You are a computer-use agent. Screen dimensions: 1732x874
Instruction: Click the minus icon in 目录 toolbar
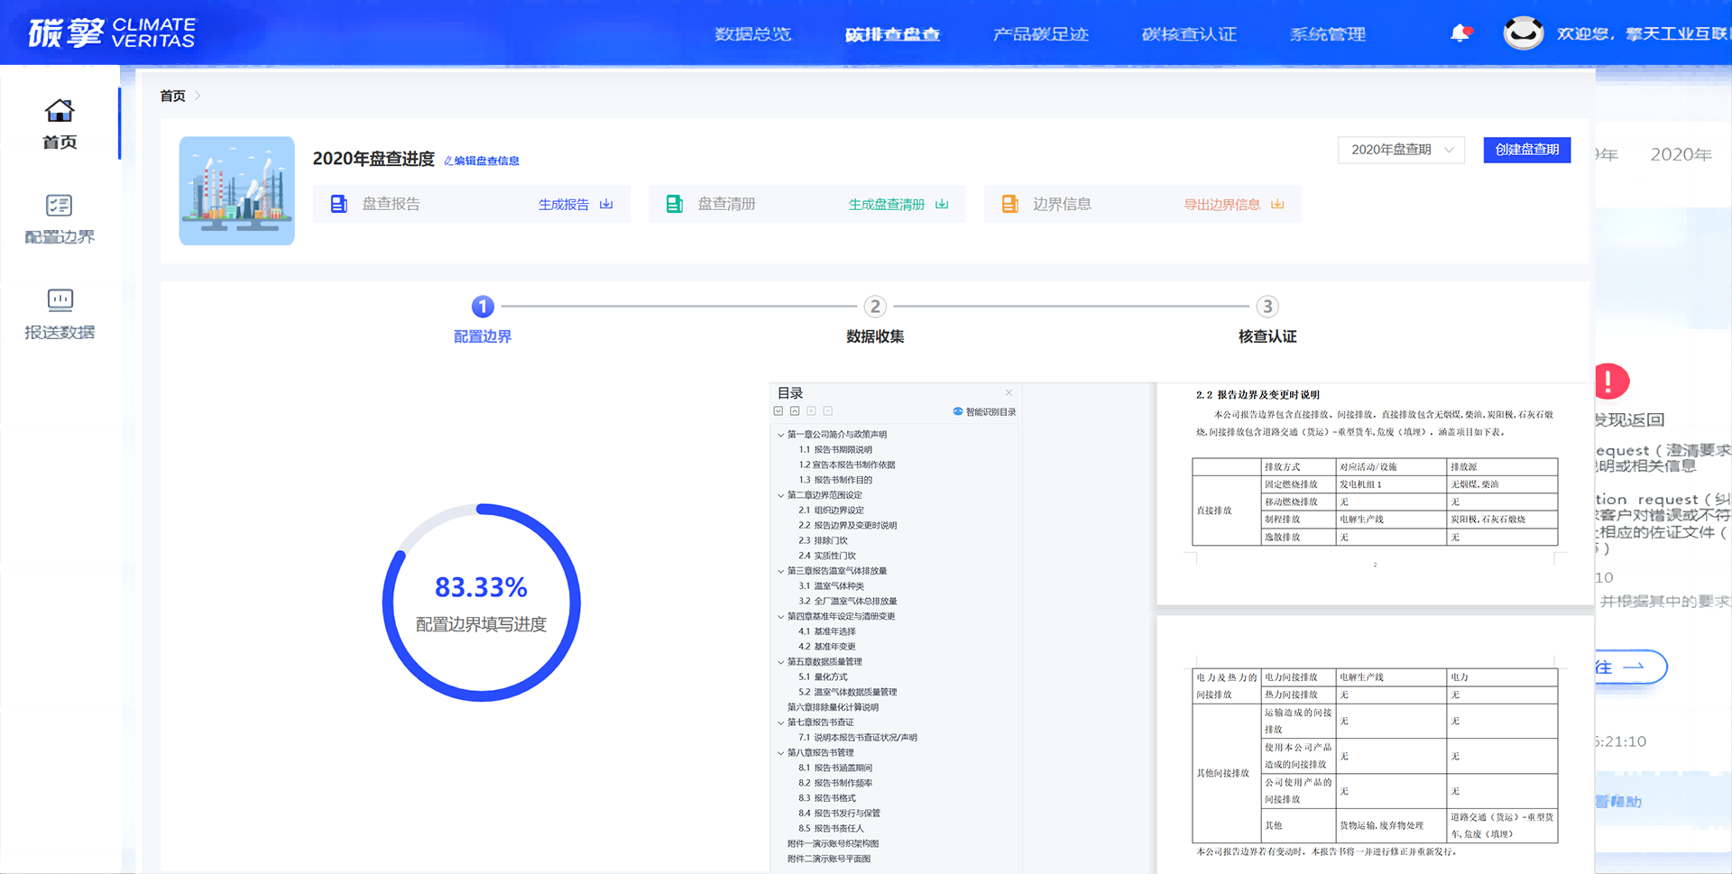pyautogui.click(x=827, y=411)
